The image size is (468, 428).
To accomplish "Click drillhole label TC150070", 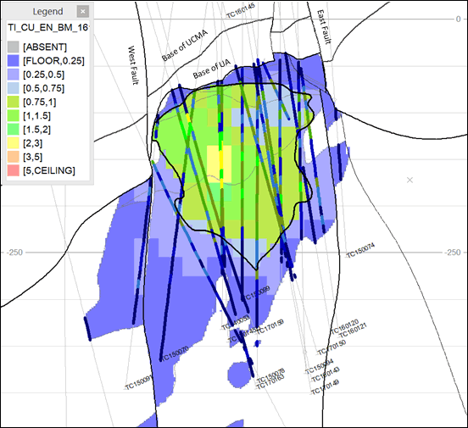I will point(174,353).
